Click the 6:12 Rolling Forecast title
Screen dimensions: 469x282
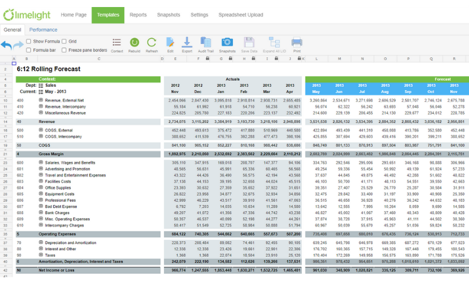click(49, 69)
